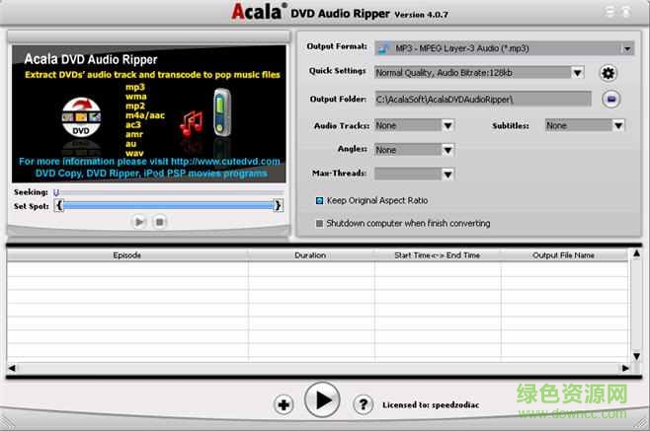
Task: Toggle Keep Original Aspect Ratio checkbox
Action: click(x=319, y=200)
